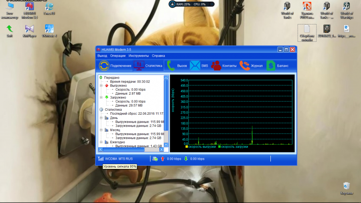Viewport: 361px width, 203px height.
Task: Open HUAWEI Modem 3.5 desktop shortcut
Action: pos(29,10)
